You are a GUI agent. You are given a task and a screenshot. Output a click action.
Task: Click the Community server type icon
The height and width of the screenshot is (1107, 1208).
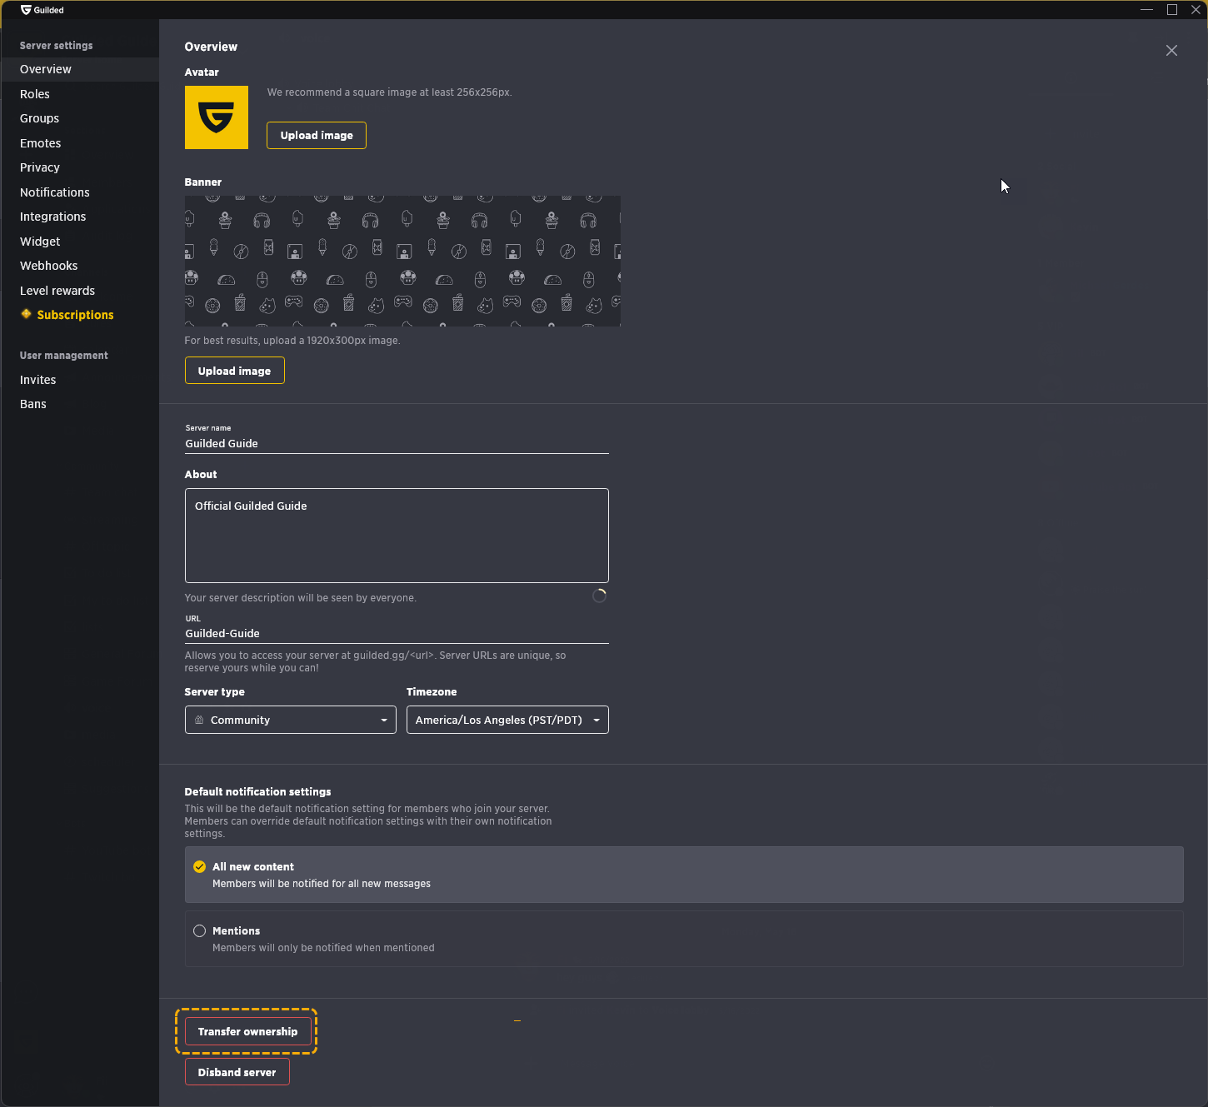click(x=199, y=720)
